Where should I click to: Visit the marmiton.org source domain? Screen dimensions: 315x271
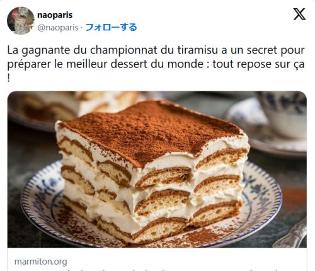(41, 262)
